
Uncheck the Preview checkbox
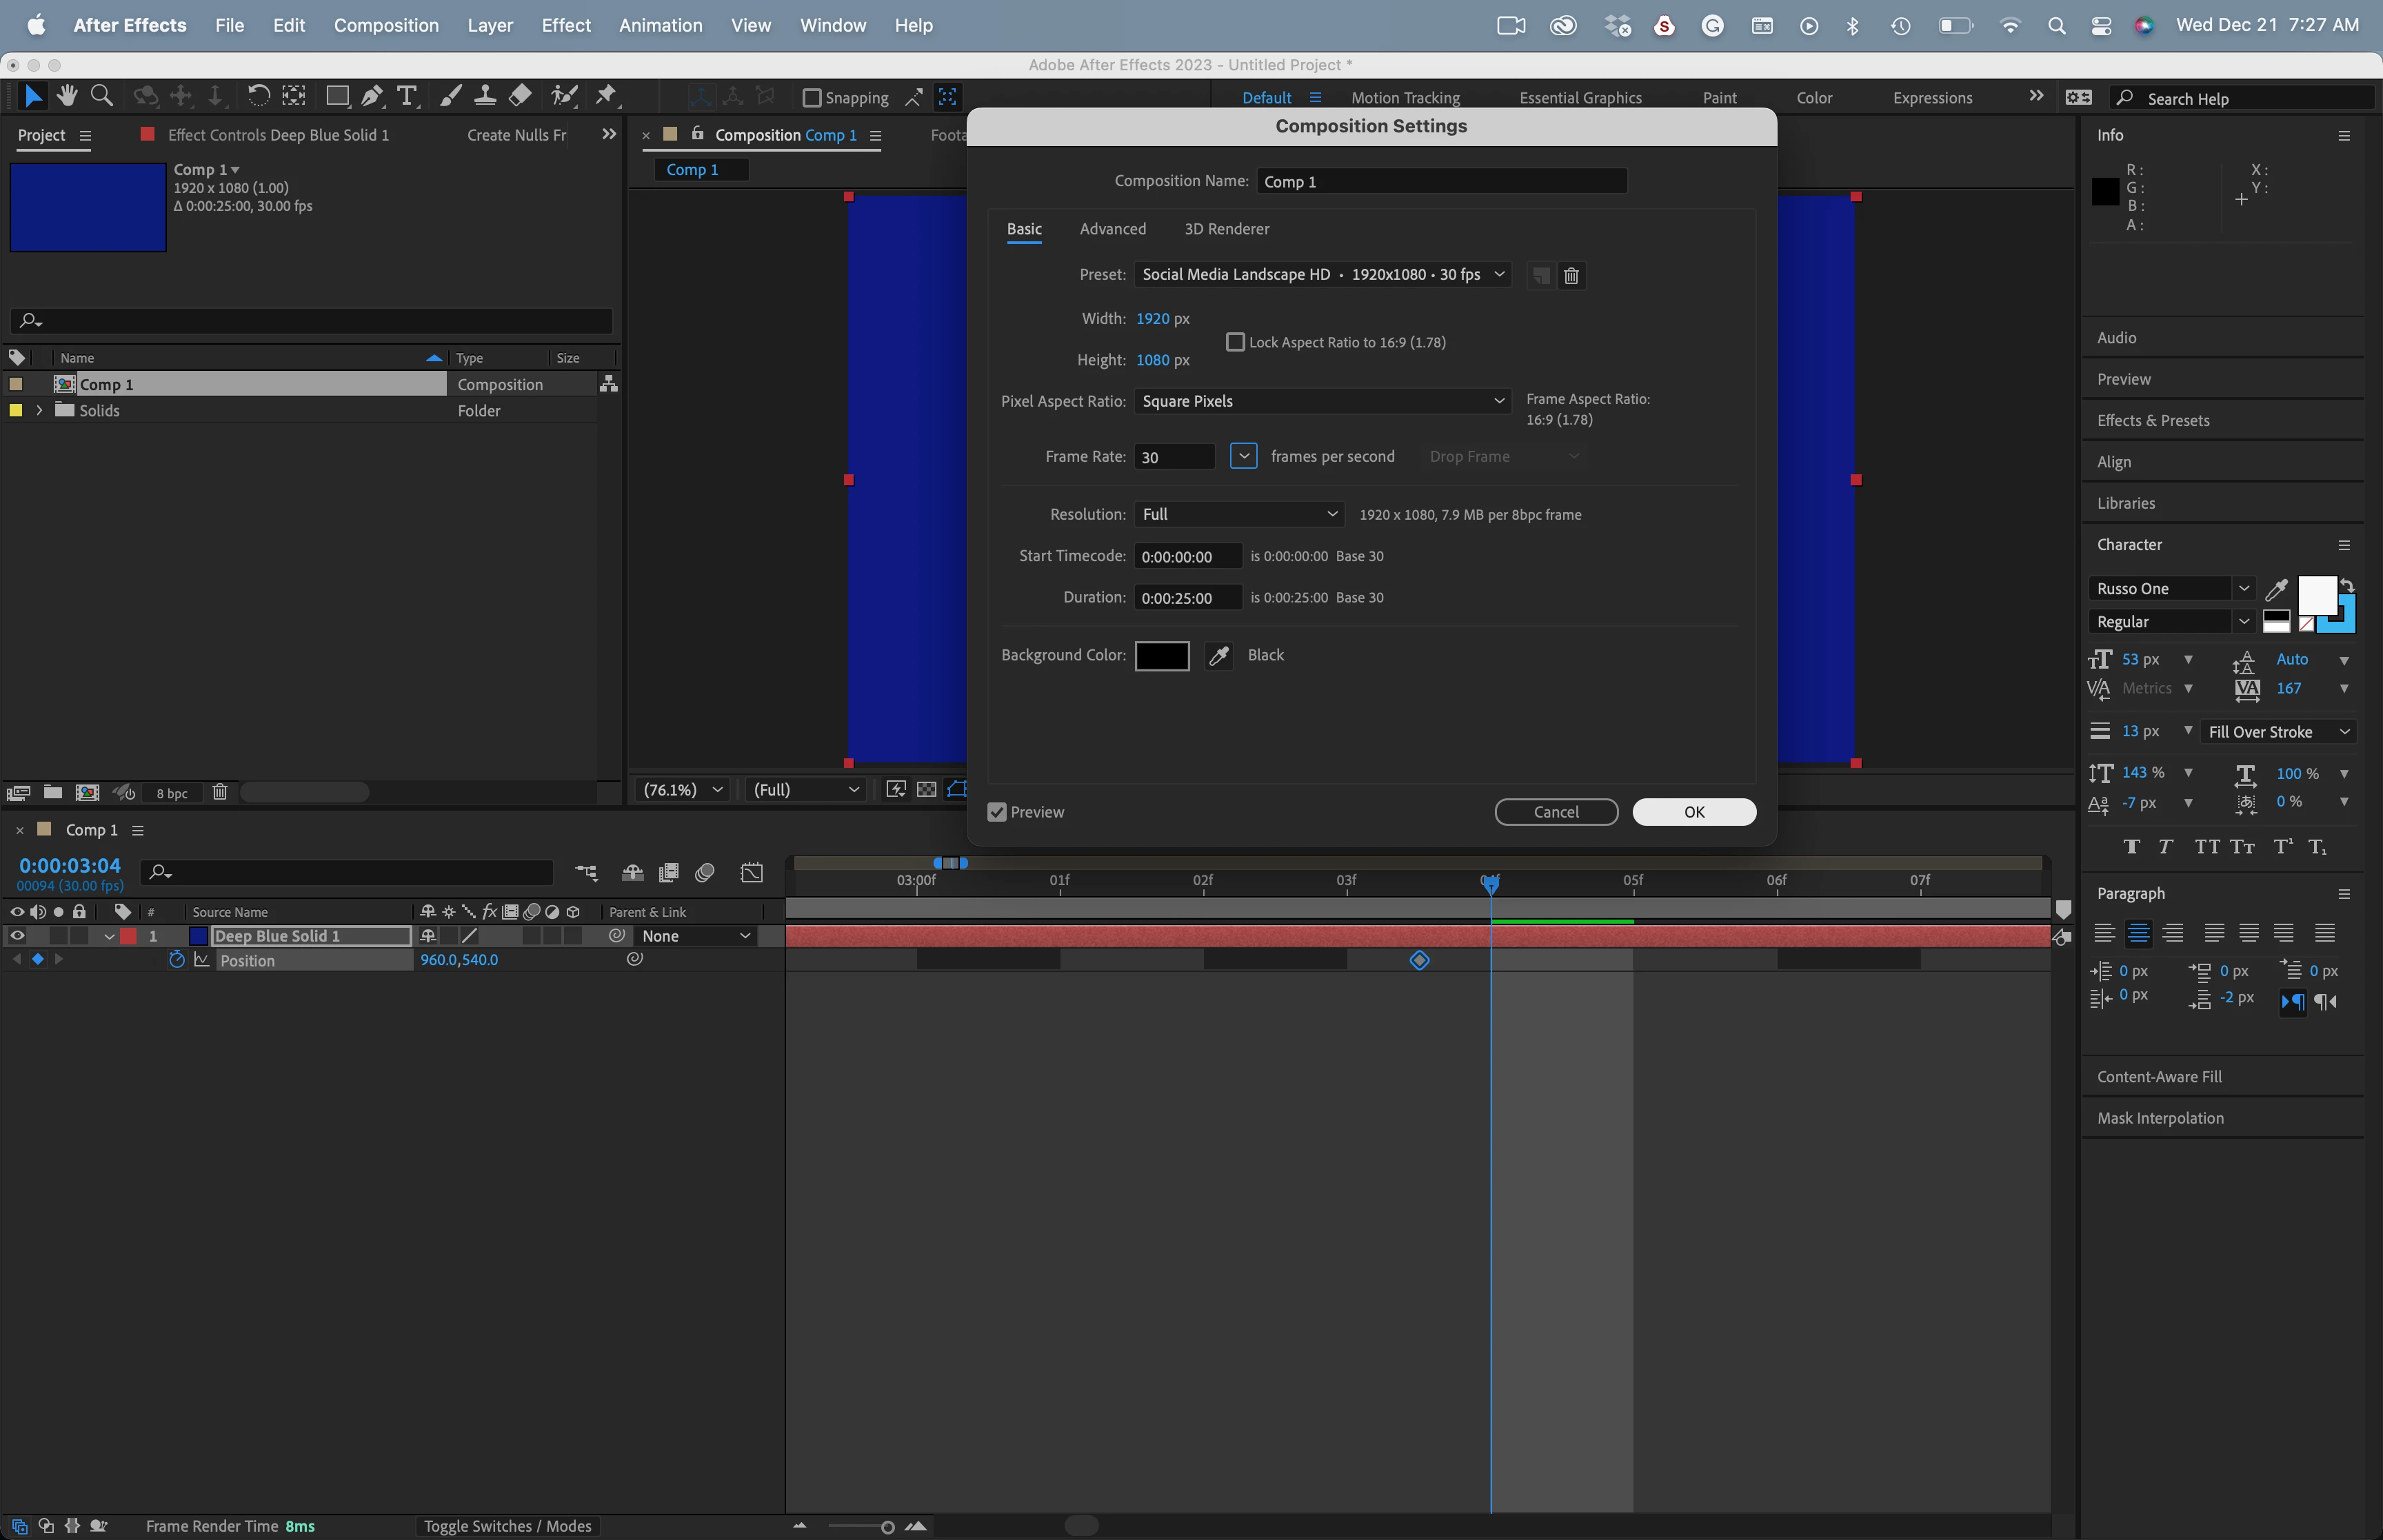pyautogui.click(x=997, y=812)
